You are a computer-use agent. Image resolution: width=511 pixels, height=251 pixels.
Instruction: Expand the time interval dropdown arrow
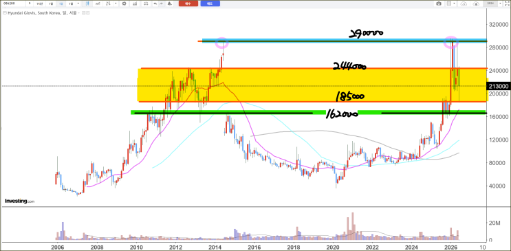pos(78,3)
